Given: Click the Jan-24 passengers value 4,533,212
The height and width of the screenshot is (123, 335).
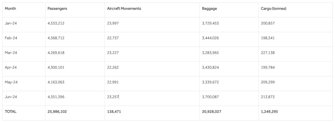Looking at the screenshot, I should [56, 23].
